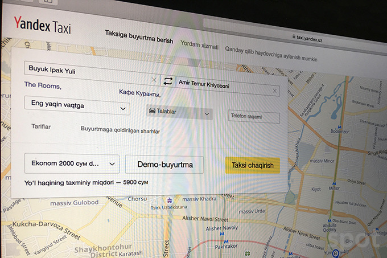387x258 pixels.
Task: Open the Qanday qilib haydovchiga aylanish mumkin link
Action: 271,54
